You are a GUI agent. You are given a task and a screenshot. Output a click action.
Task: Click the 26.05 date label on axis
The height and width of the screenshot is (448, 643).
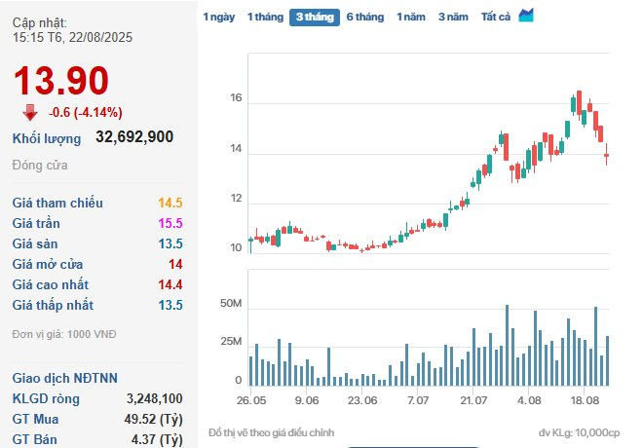pyautogui.click(x=251, y=400)
